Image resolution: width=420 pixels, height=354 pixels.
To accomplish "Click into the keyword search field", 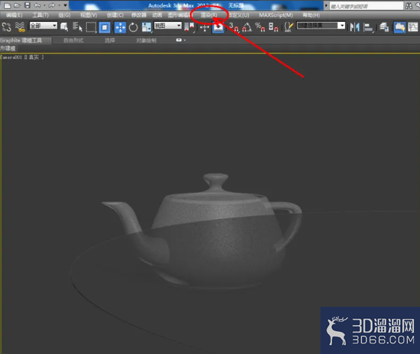I will click(366, 6).
